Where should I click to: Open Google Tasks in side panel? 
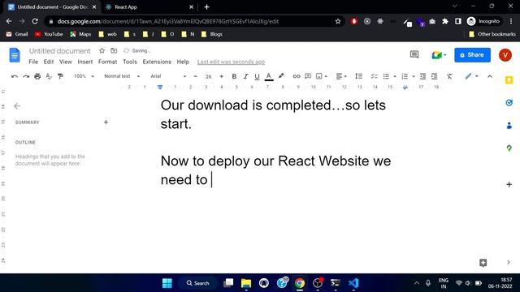coord(509,103)
